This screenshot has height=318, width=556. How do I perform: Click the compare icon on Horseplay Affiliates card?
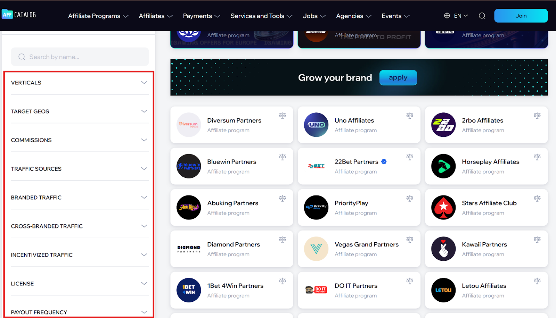(x=537, y=157)
